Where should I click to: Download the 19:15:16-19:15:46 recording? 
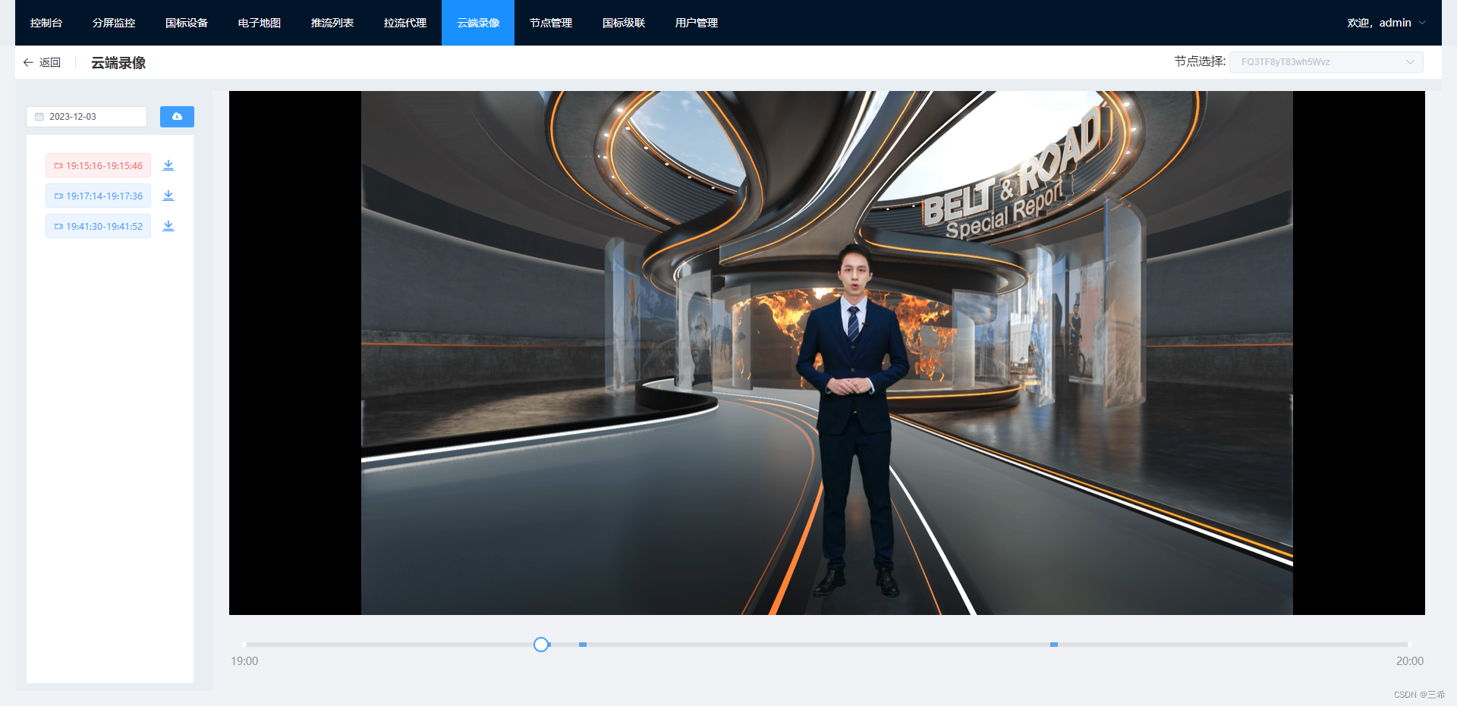pyautogui.click(x=168, y=165)
